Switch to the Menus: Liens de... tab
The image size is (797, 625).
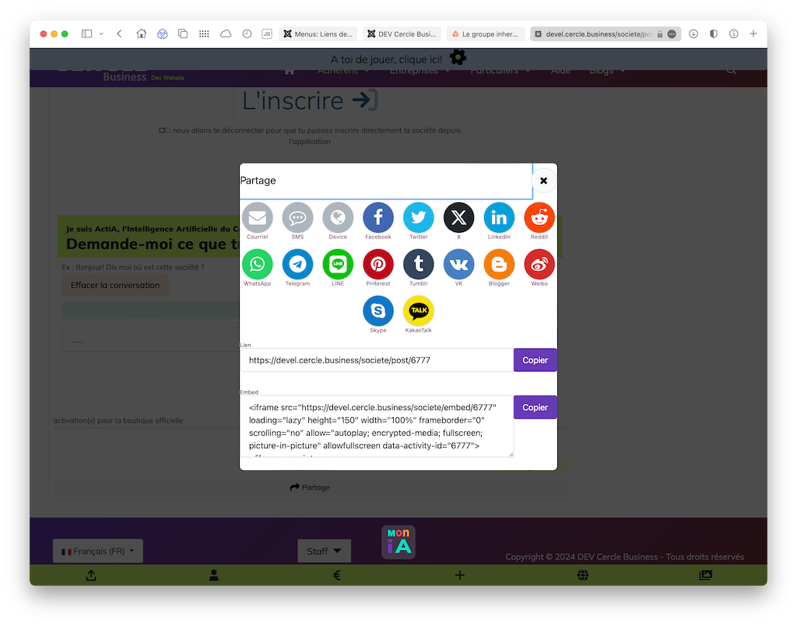coord(318,34)
